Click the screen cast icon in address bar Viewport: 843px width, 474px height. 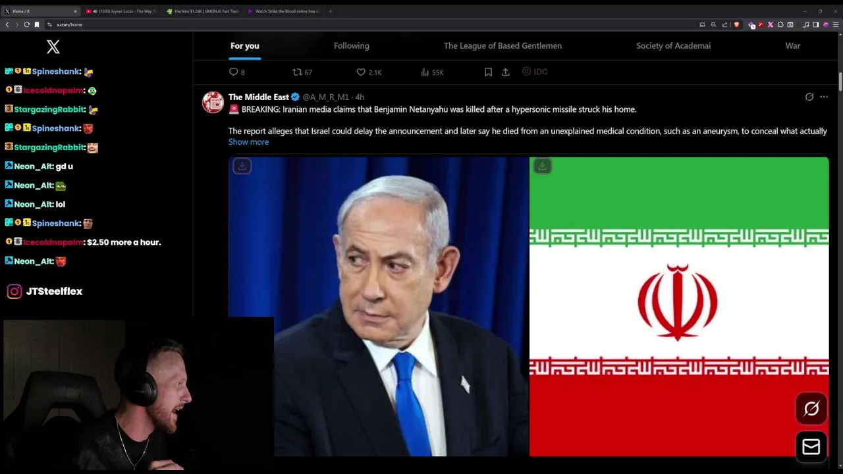coord(702,24)
